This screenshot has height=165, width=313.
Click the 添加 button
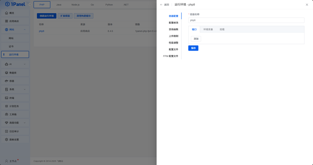[196, 39]
